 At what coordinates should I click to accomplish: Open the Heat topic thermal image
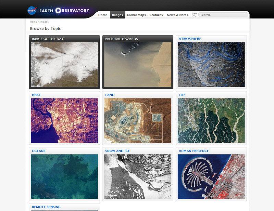64,120
